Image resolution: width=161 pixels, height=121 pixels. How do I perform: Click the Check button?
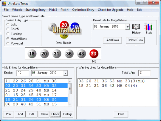55,114
